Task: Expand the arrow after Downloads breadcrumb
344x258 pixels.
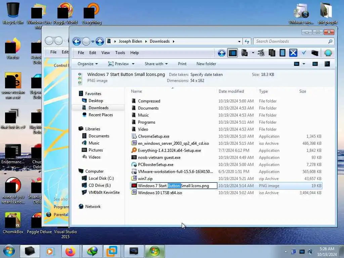Action: tap(173, 41)
